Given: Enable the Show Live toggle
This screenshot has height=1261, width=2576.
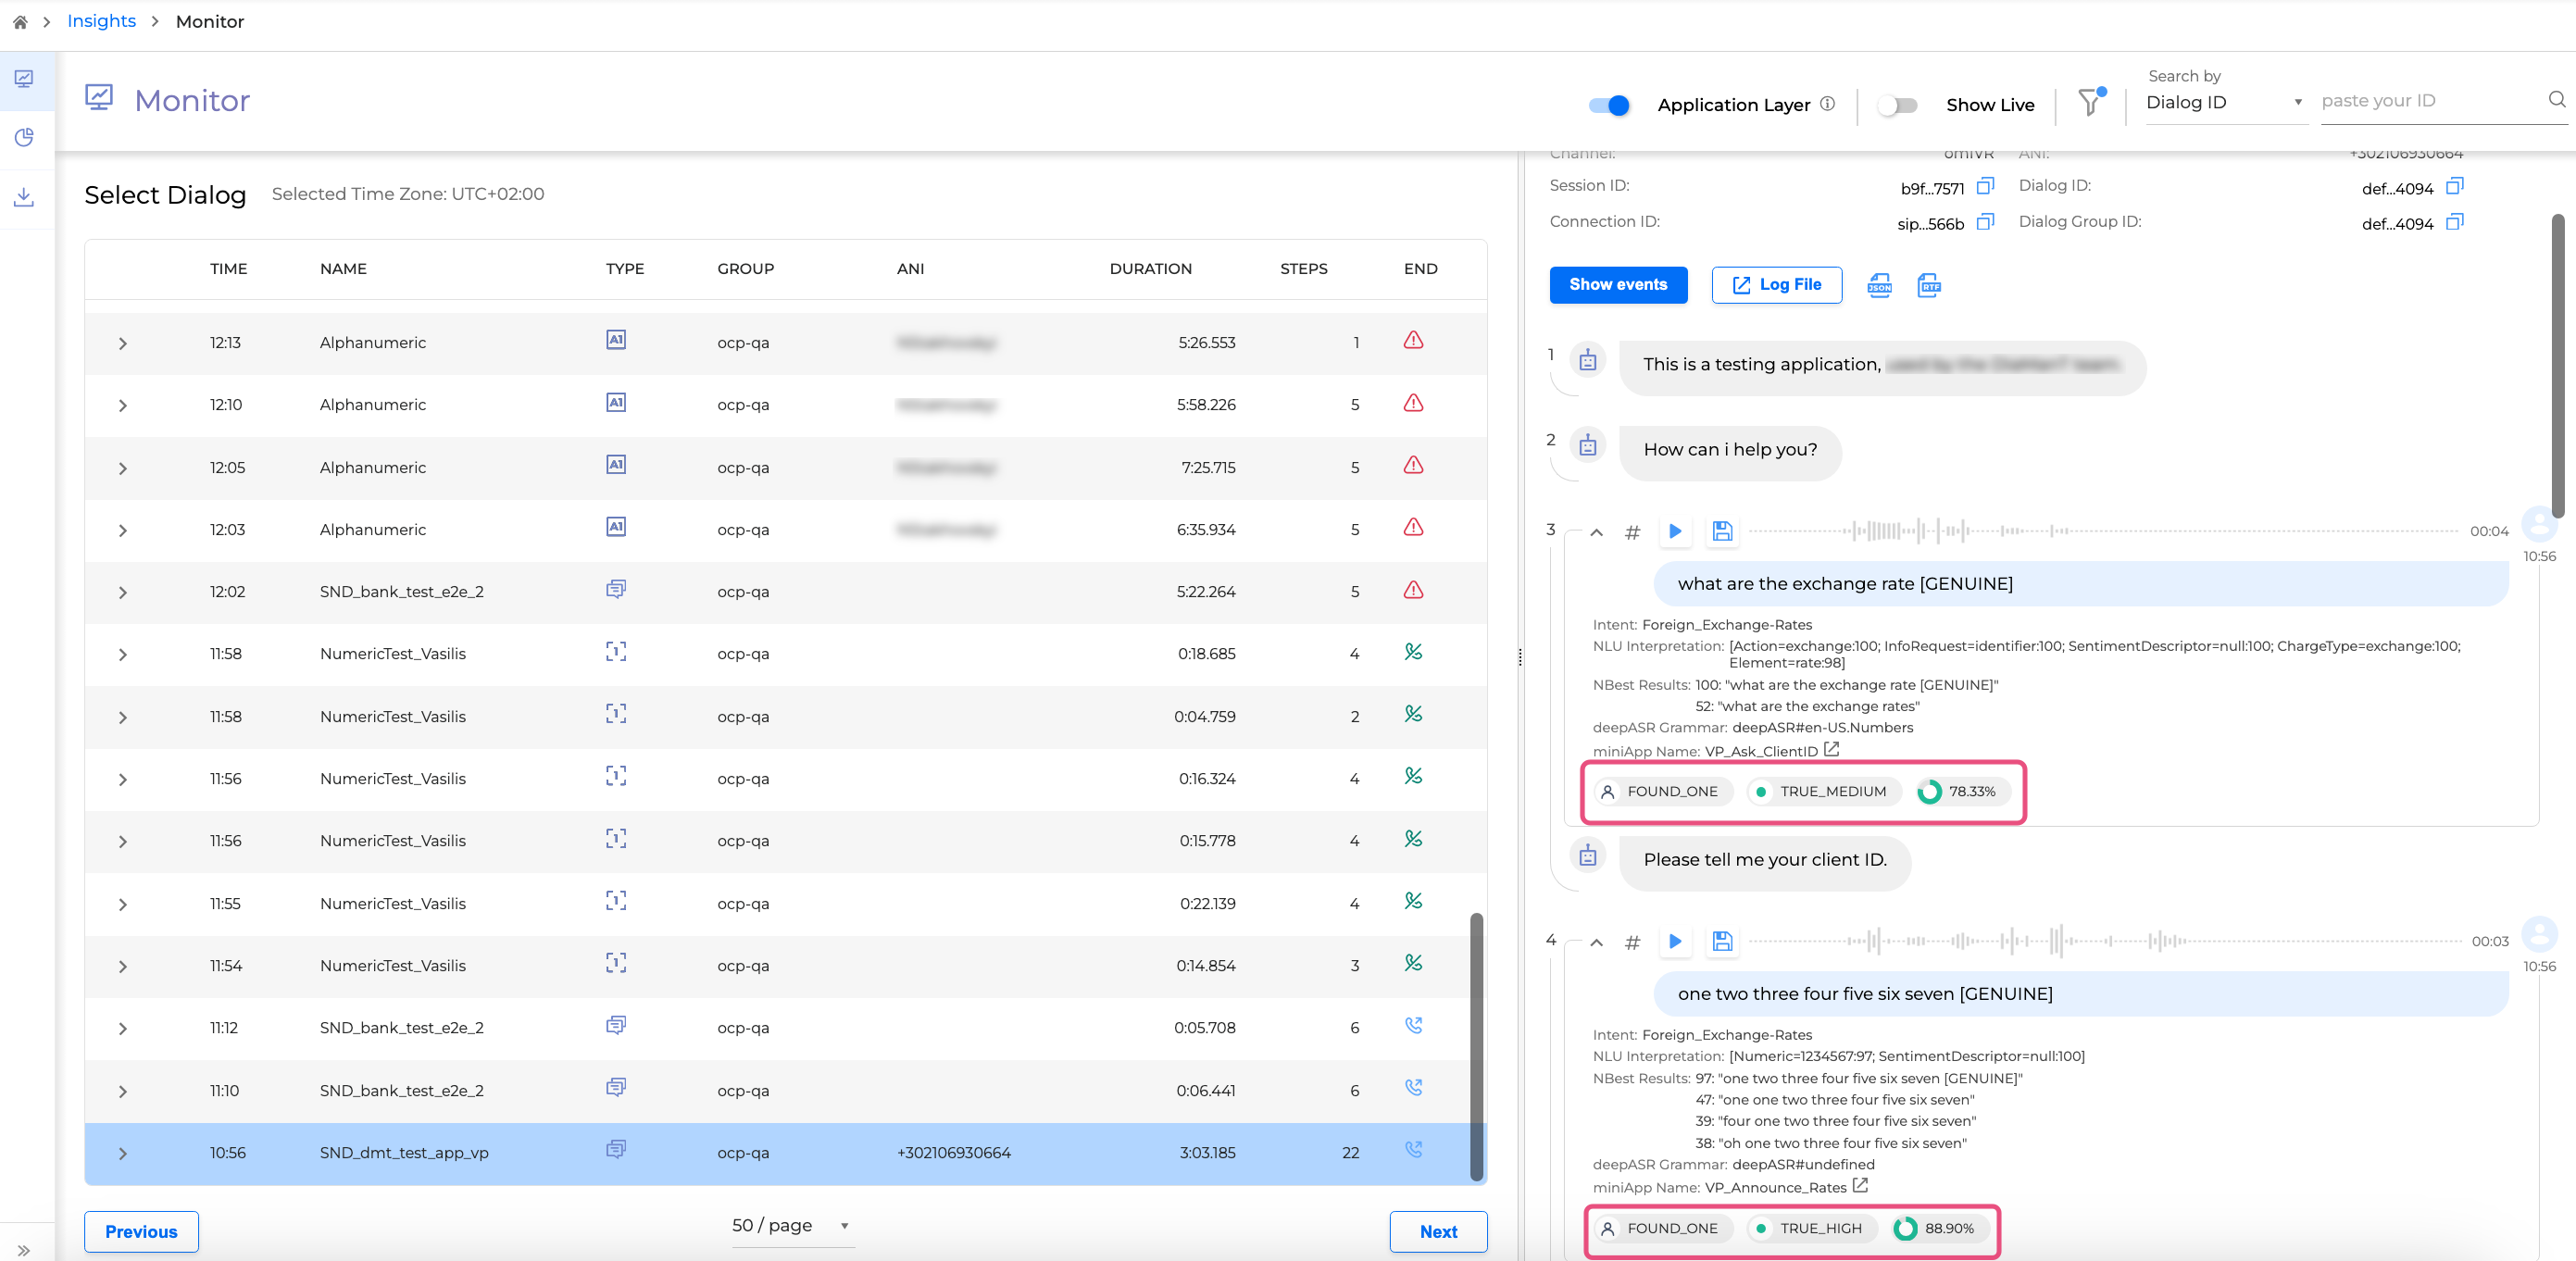Looking at the screenshot, I should pos(1897,105).
